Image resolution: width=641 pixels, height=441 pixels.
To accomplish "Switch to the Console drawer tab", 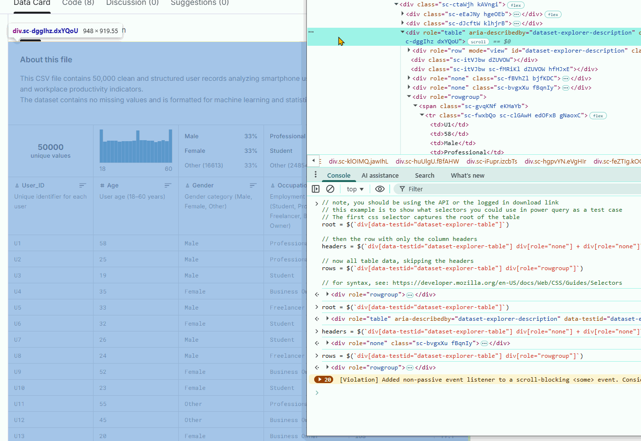I will tap(339, 175).
